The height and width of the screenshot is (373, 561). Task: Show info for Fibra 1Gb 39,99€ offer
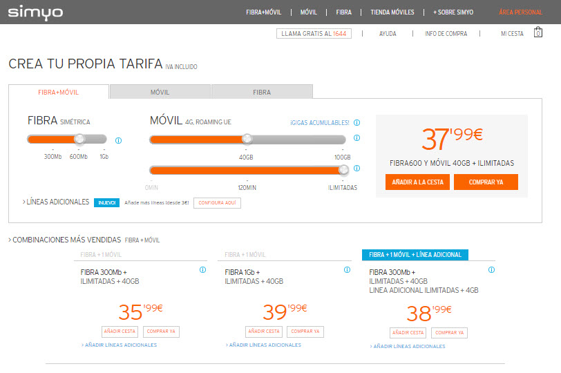[347, 269]
